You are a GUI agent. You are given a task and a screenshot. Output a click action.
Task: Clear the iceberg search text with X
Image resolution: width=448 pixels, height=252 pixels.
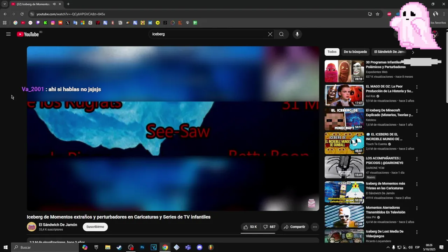tap(270, 34)
